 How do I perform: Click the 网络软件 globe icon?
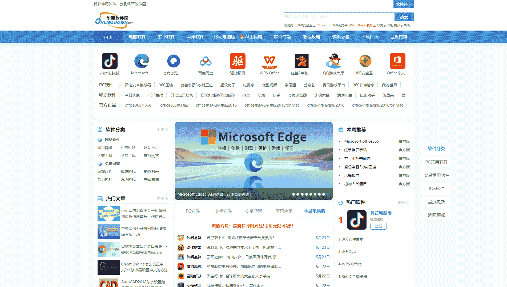coord(100,140)
